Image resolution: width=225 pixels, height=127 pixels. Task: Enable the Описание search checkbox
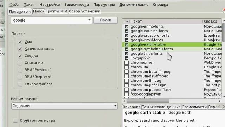pos(20,63)
